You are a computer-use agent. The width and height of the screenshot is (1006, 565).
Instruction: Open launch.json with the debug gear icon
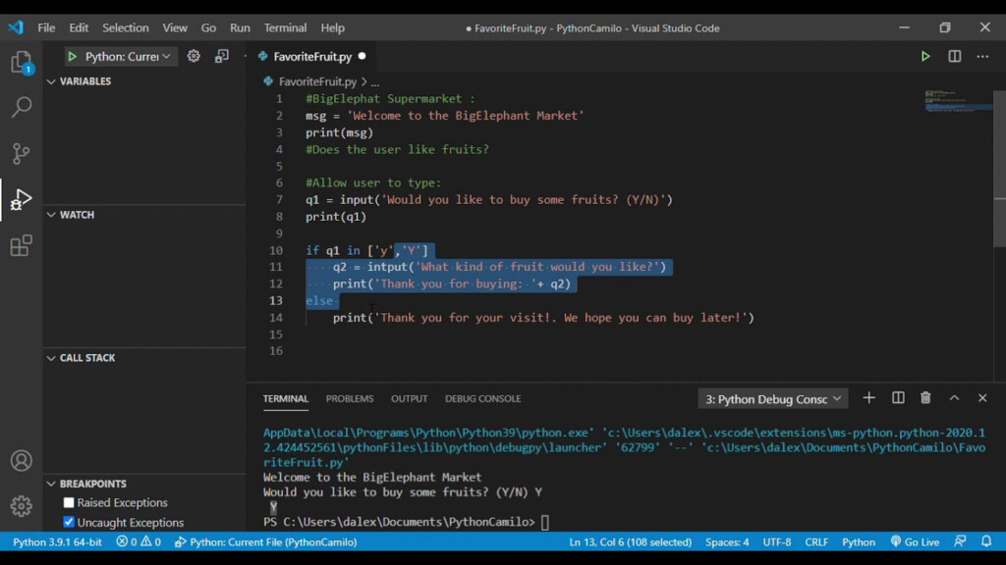[x=194, y=56]
